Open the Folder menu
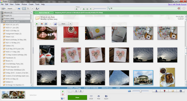Screen dimensions: 187x101 click(x=18, y=4)
